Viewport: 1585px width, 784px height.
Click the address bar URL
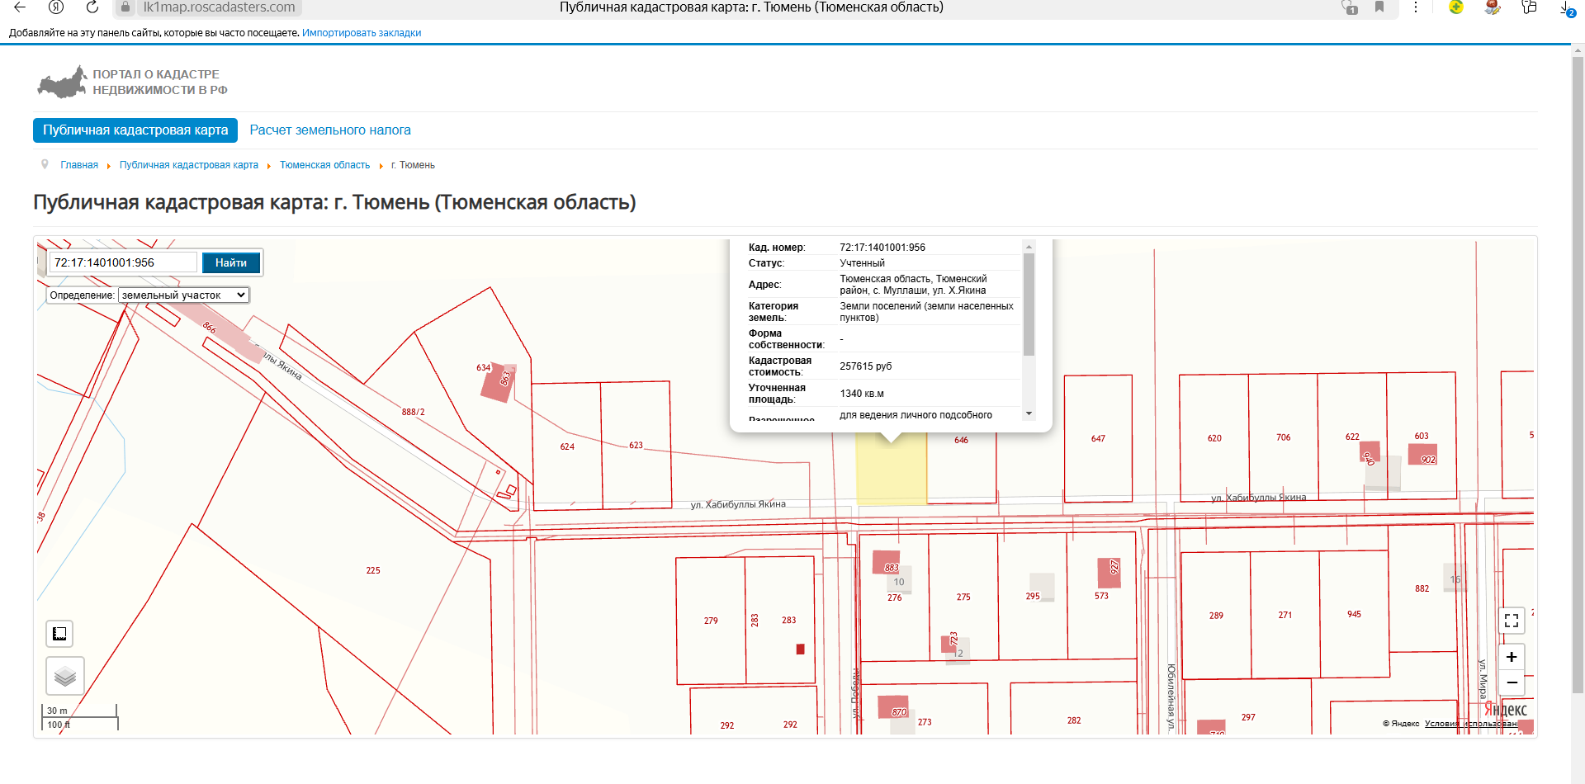(219, 7)
